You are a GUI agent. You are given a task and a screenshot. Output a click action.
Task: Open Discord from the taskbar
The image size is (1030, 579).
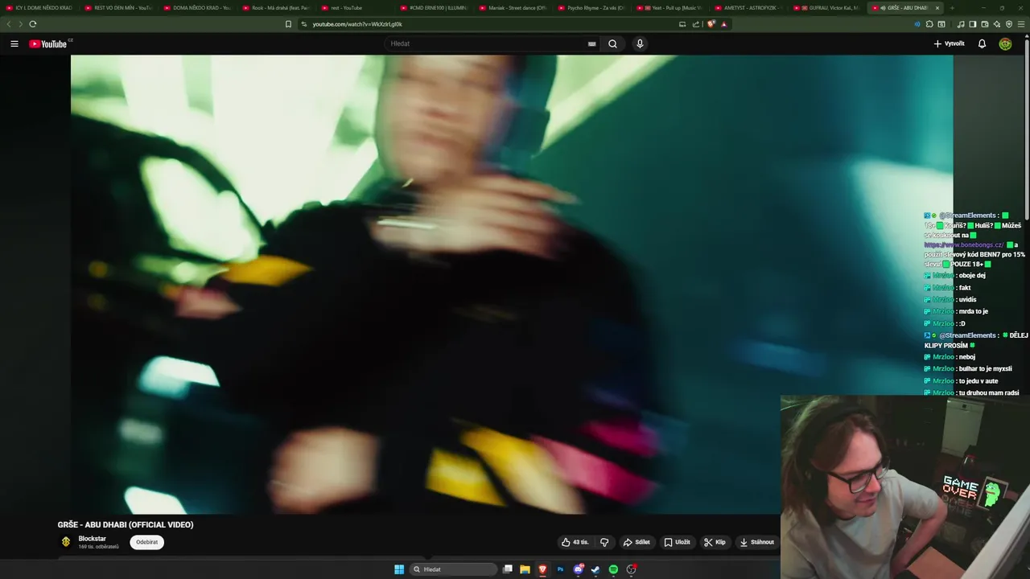pyautogui.click(x=578, y=569)
